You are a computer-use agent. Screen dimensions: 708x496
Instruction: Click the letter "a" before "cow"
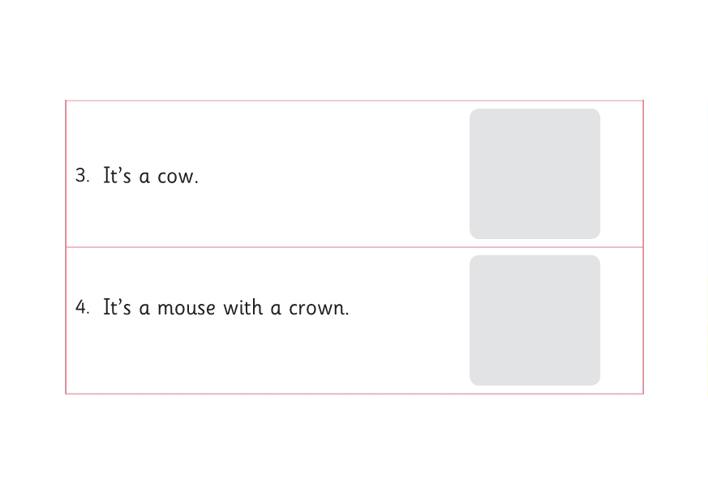point(144,177)
